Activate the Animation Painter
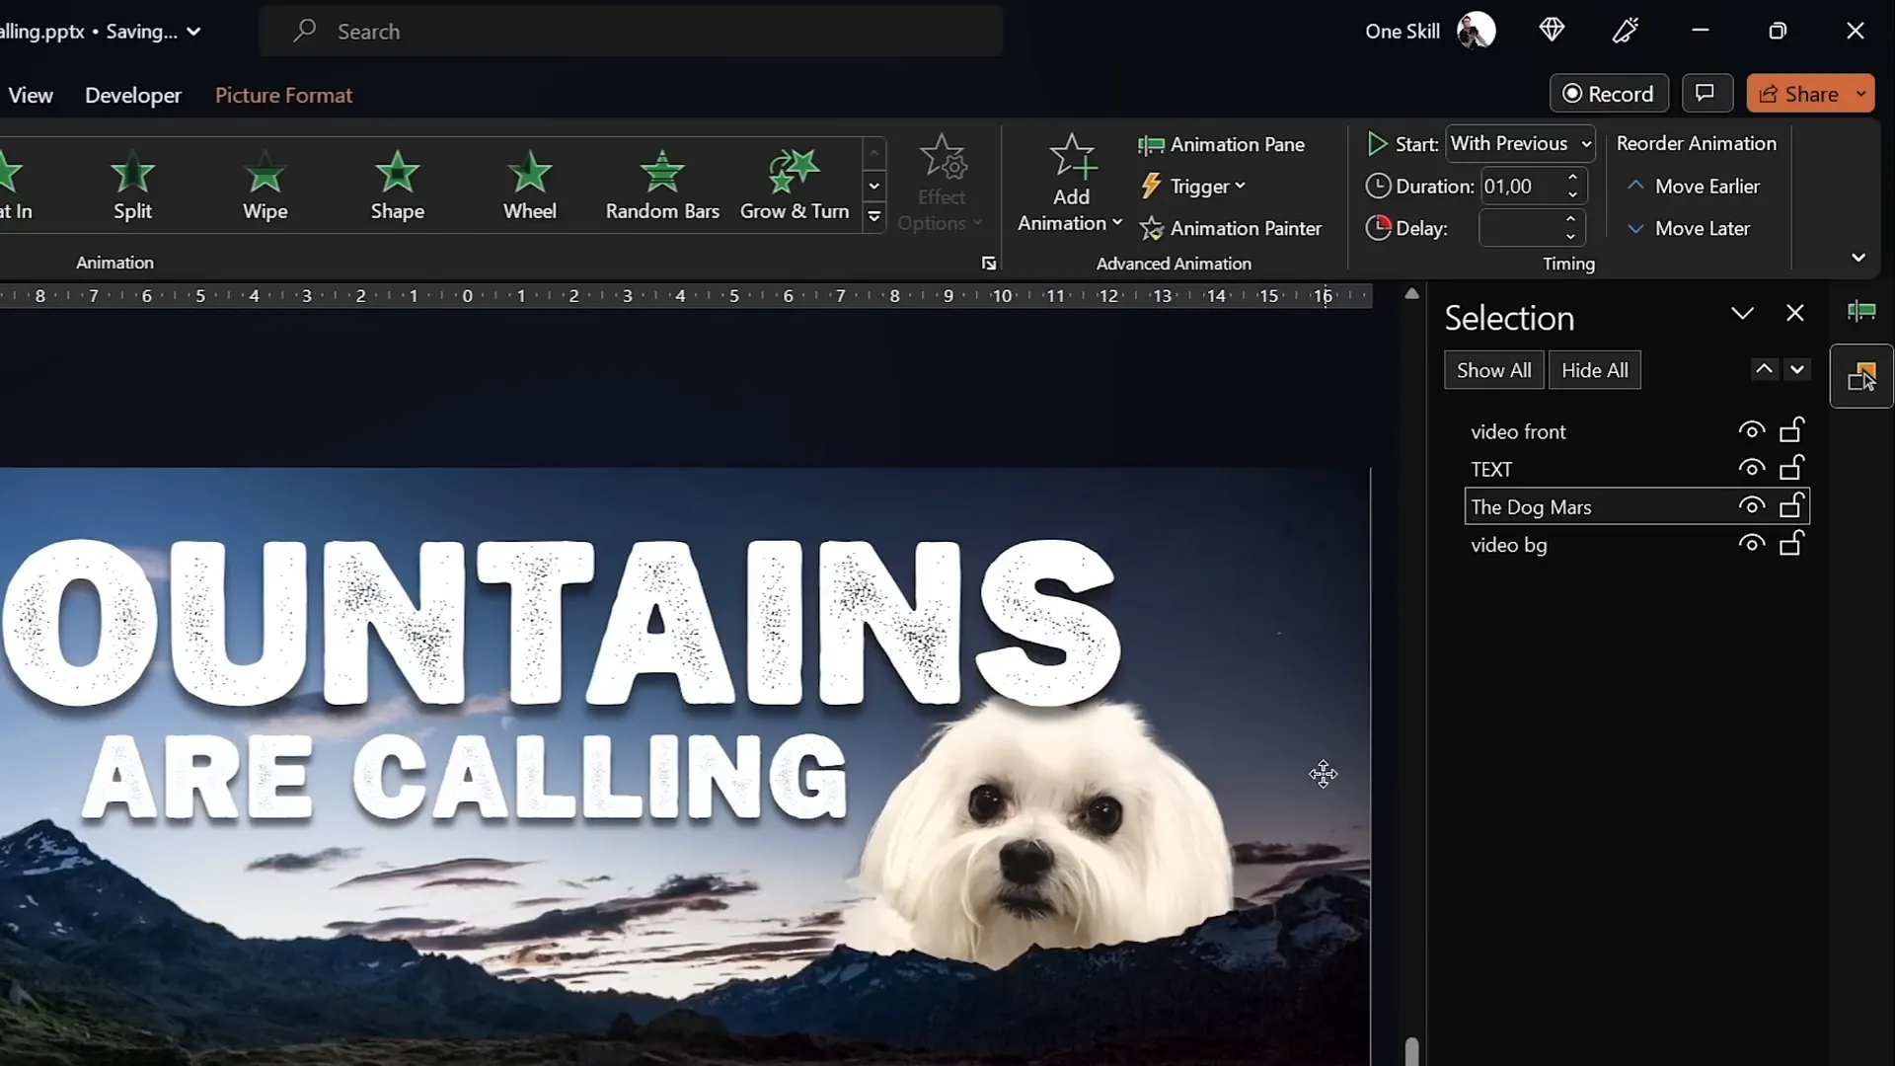The image size is (1895, 1066). [x=1232, y=228]
